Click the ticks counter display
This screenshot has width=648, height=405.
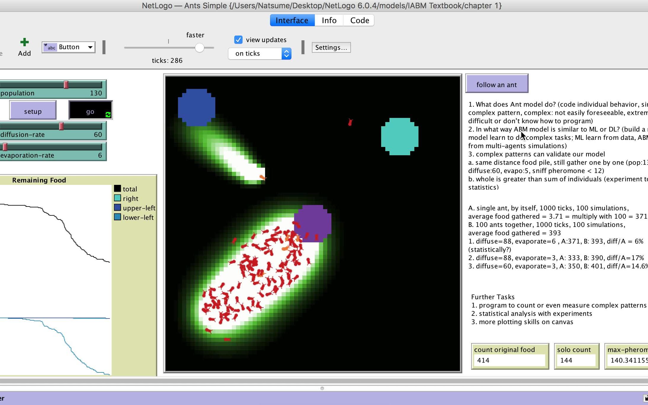(x=167, y=60)
